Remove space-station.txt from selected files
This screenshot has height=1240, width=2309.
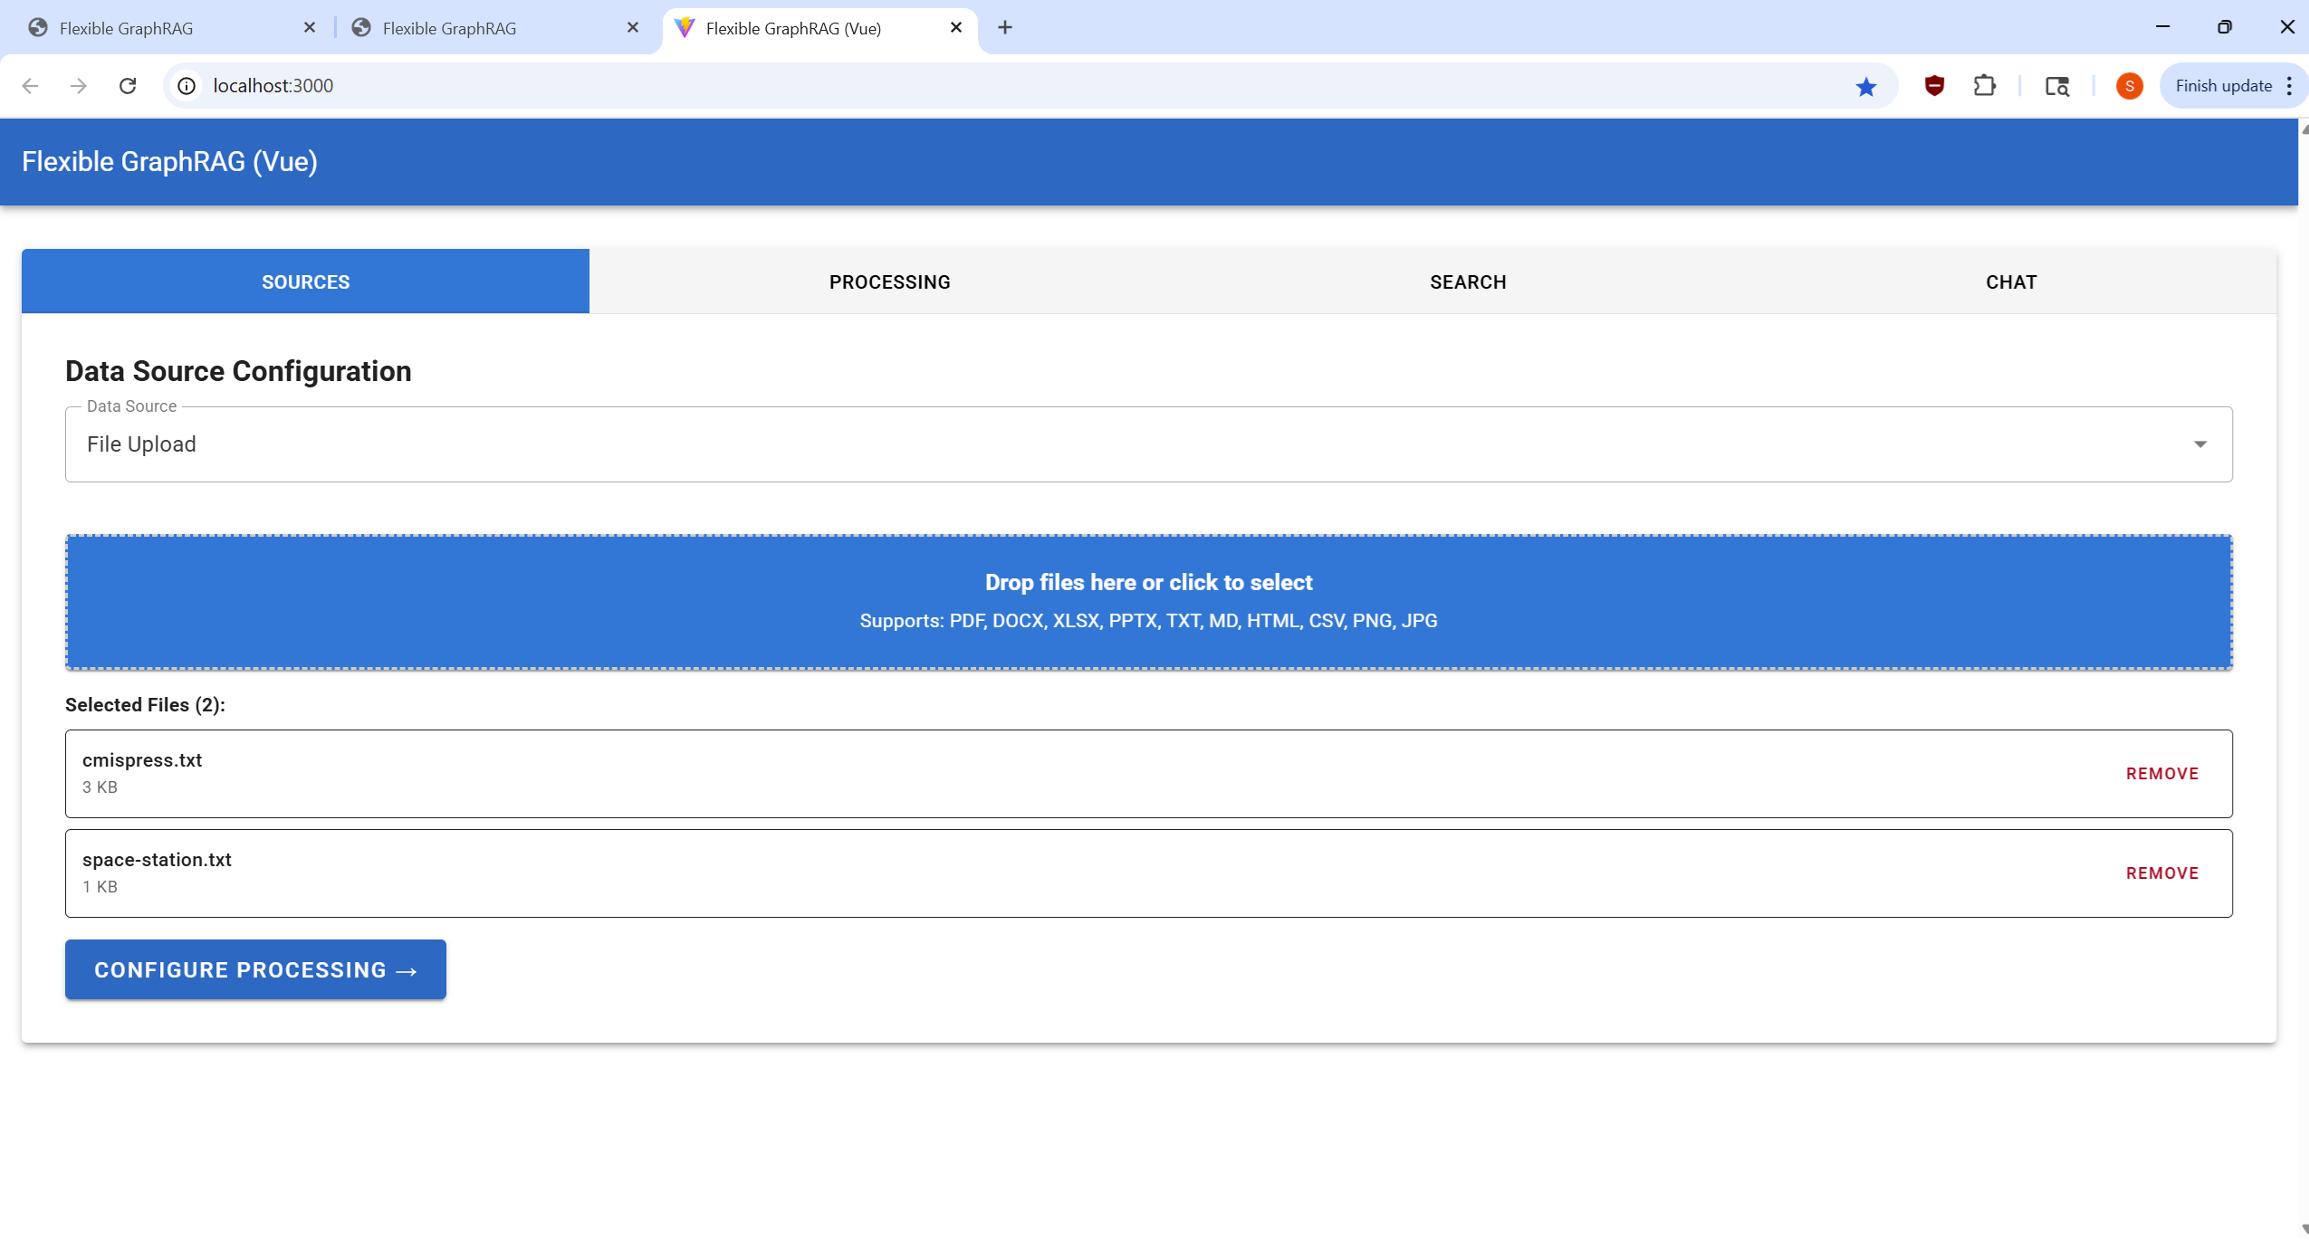(2161, 873)
